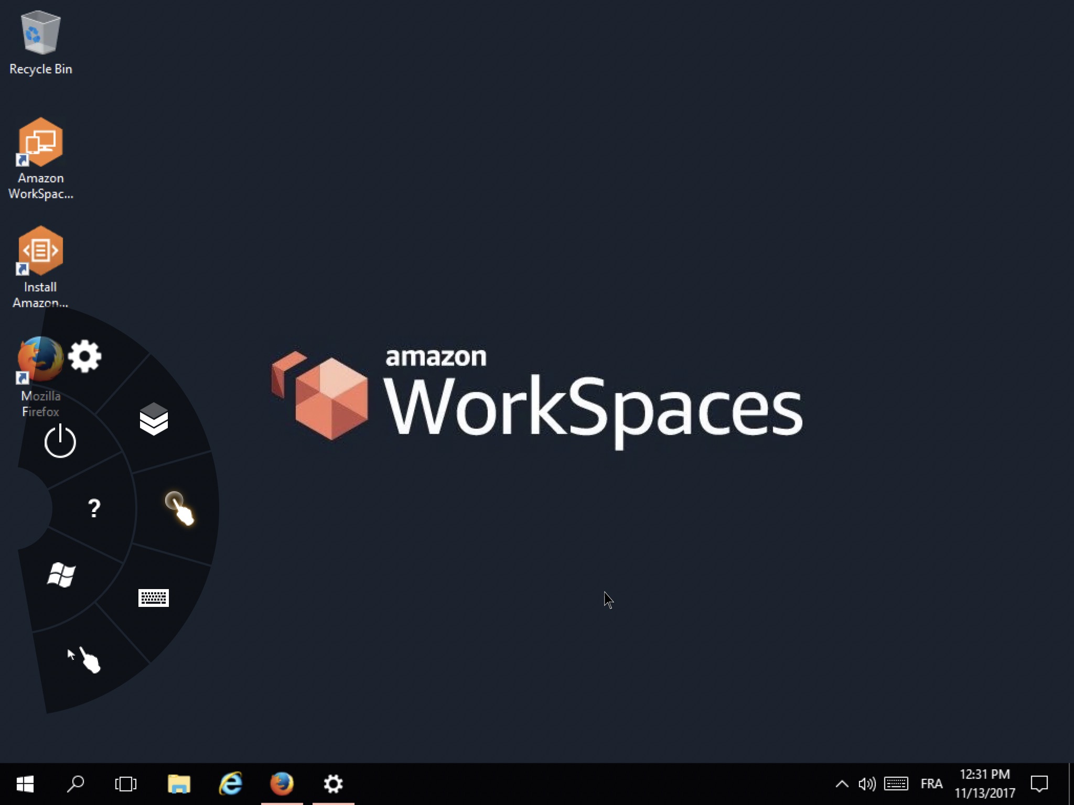The height and width of the screenshot is (805, 1074).
Task: Open the Windows Start menu
Action: 25,784
